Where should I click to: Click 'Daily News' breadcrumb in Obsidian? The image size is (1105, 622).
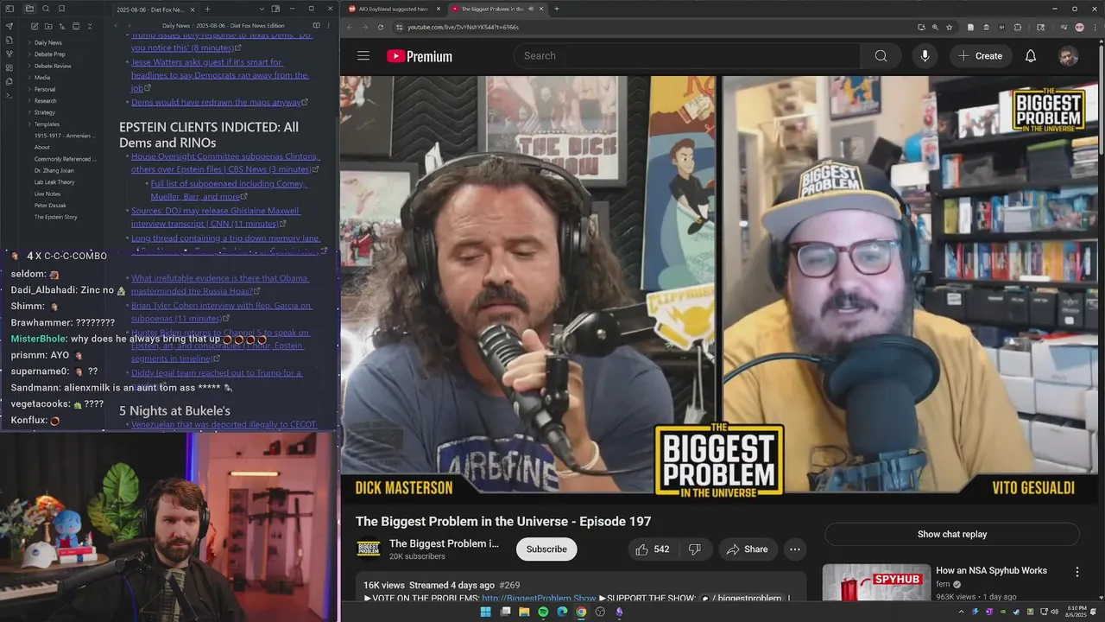click(x=176, y=26)
